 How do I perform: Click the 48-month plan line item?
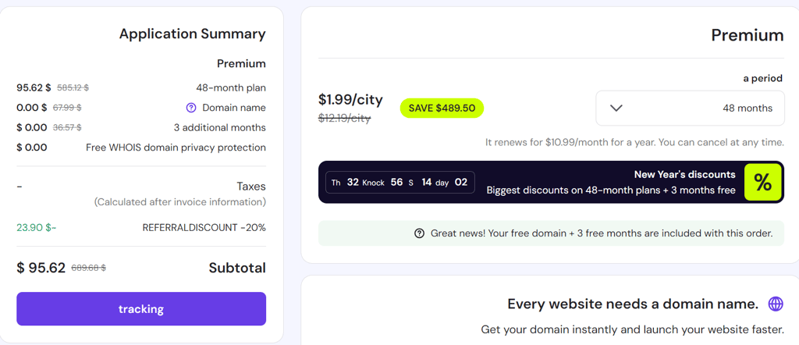coord(230,87)
